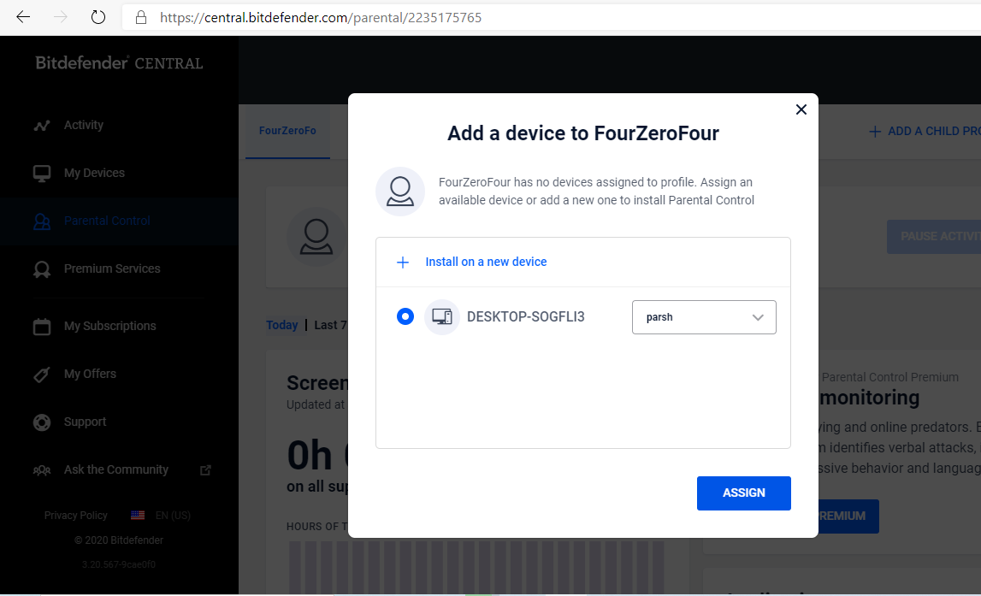Select the DESKTOP-SOGFLI3 radio button
Viewport: 981px width, 596px height.
(x=405, y=317)
